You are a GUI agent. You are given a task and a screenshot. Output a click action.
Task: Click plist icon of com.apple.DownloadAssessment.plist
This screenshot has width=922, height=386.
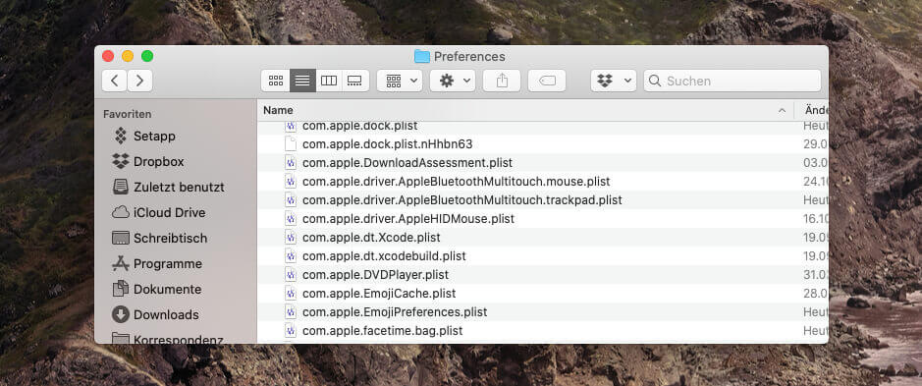(x=291, y=162)
